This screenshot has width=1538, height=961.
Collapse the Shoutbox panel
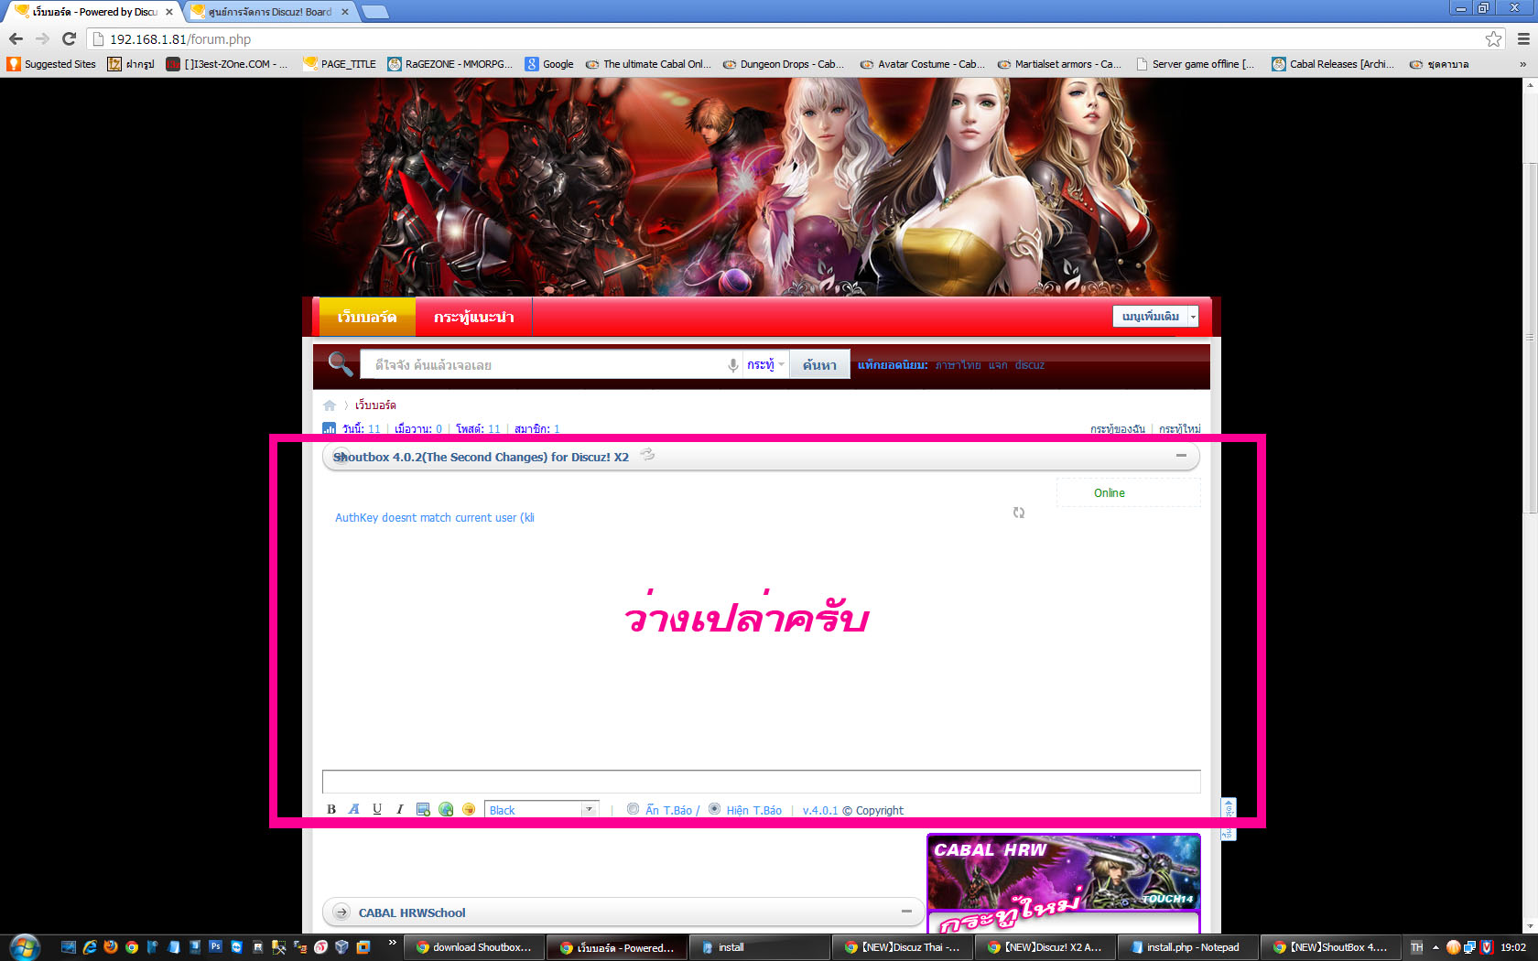tap(1181, 456)
